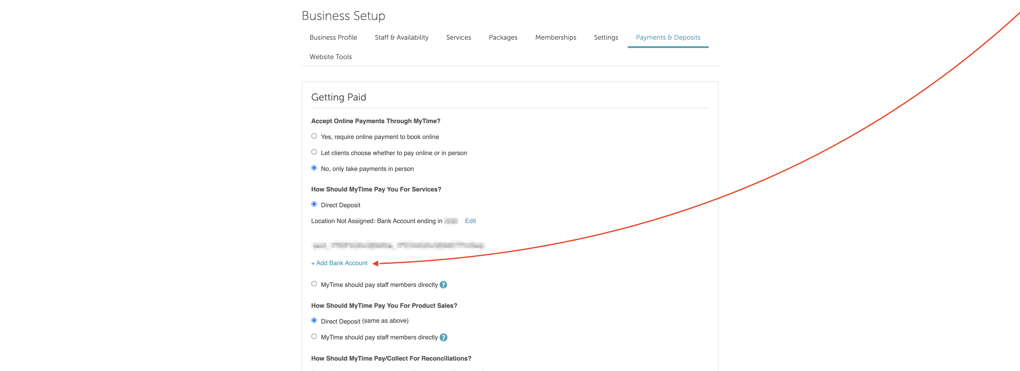Choose MyTime pays staff directly for product sales
Screen dimensions: 1020x371
pos(314,336)
